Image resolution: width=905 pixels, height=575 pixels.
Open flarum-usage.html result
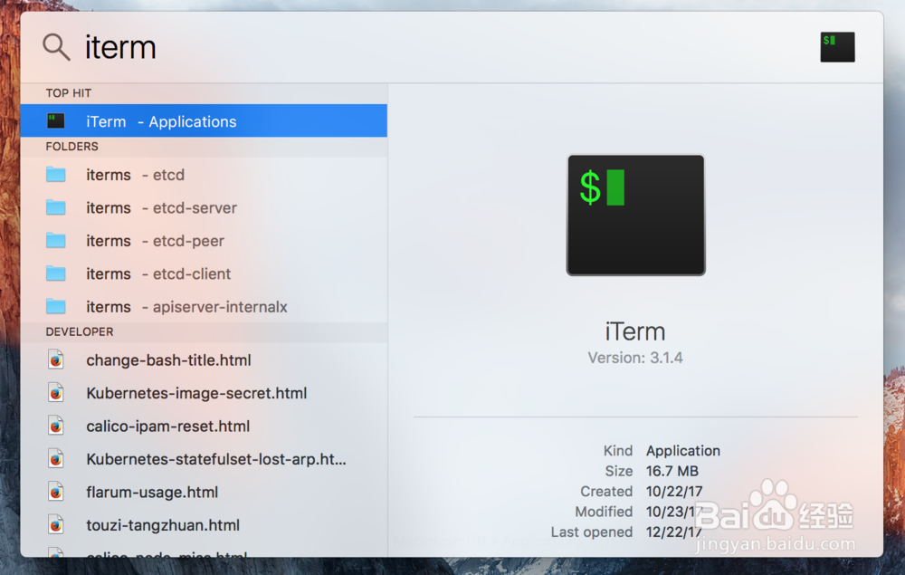tap(204, 492)
